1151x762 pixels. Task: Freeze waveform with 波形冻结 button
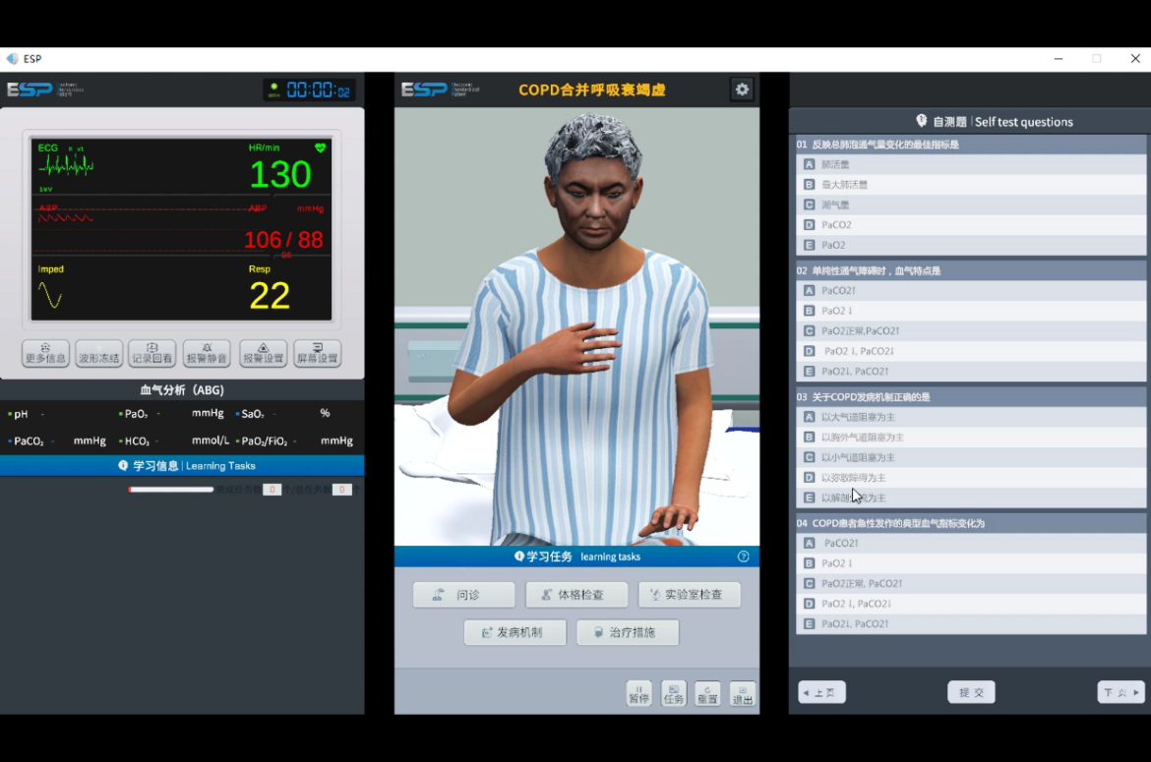[x=98, y=354]
